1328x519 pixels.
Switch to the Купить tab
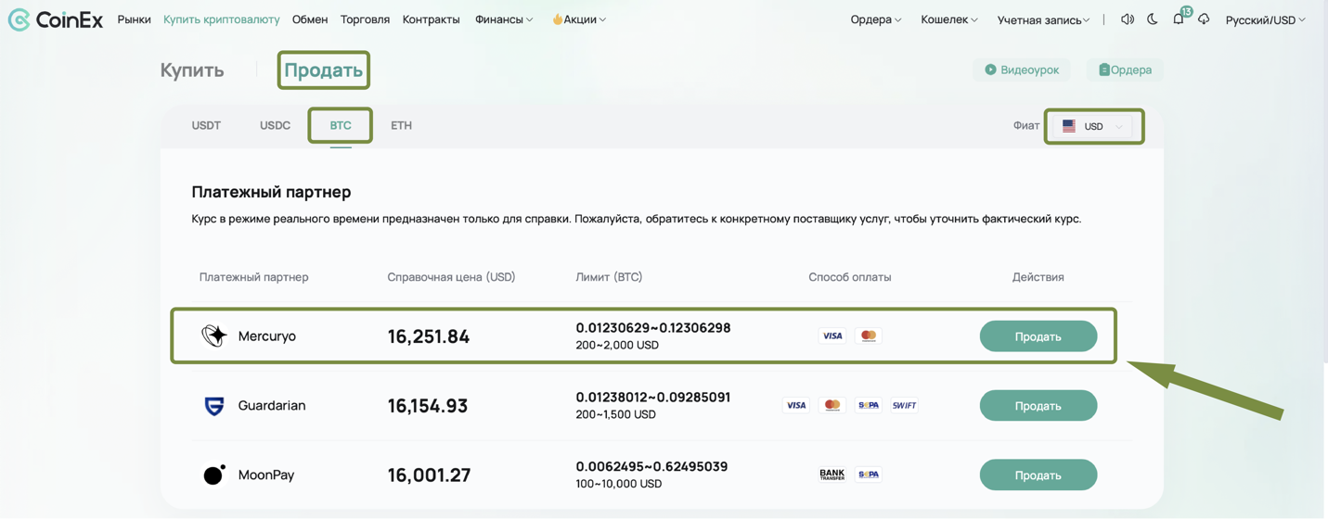[x=192, y=70]
